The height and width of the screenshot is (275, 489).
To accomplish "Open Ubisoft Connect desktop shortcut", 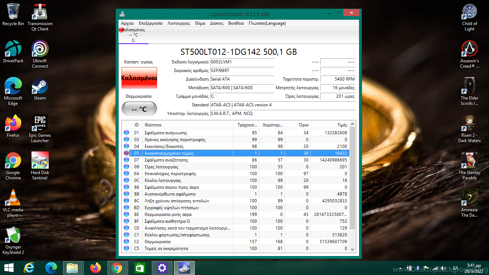I will (x=40, y=54).
